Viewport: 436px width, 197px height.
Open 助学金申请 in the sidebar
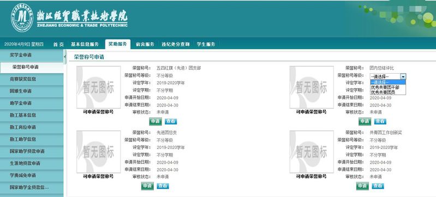32,103
